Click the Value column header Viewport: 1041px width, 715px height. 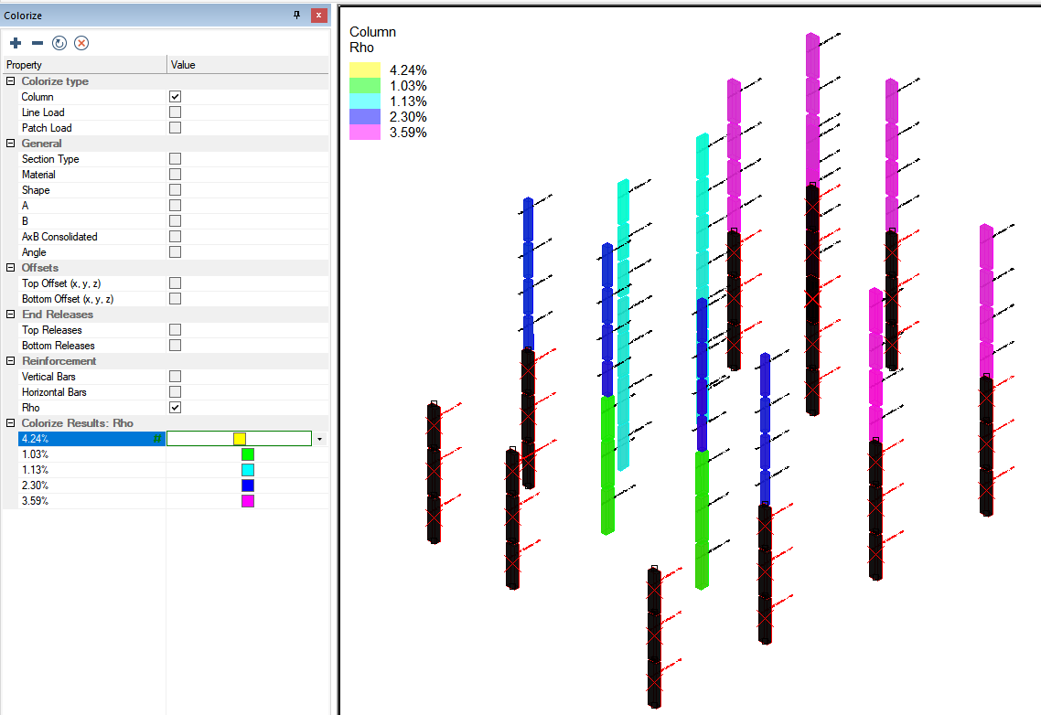[247, 65]
